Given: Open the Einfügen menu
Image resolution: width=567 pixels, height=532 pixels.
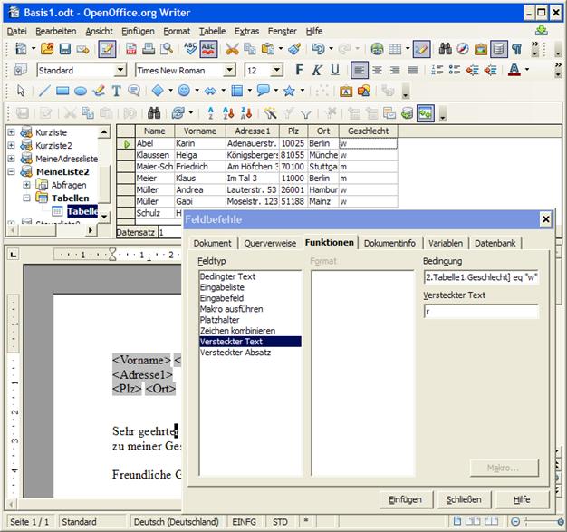Looking at the screenshot, I should (138, 31).
